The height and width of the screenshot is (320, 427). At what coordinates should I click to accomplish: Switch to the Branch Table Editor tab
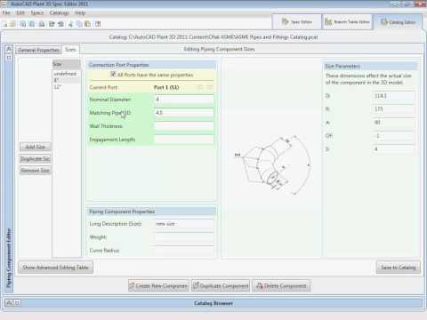(x=347, y=21)
